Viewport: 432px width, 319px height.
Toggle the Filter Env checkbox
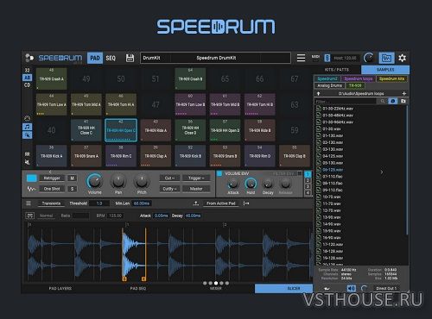(x=300, y=173)
